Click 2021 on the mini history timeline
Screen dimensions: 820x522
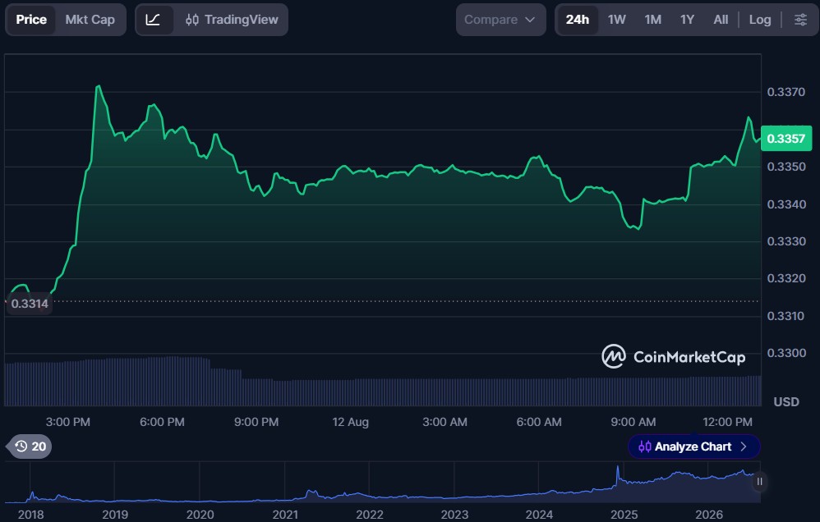[x=285, y=515]
